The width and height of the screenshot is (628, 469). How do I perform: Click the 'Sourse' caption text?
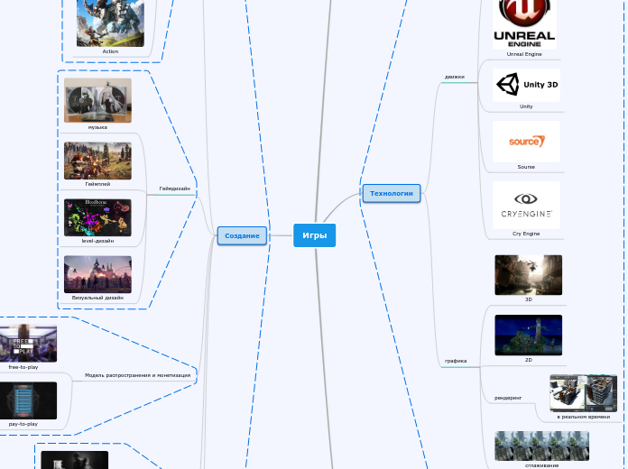point(526,167)
